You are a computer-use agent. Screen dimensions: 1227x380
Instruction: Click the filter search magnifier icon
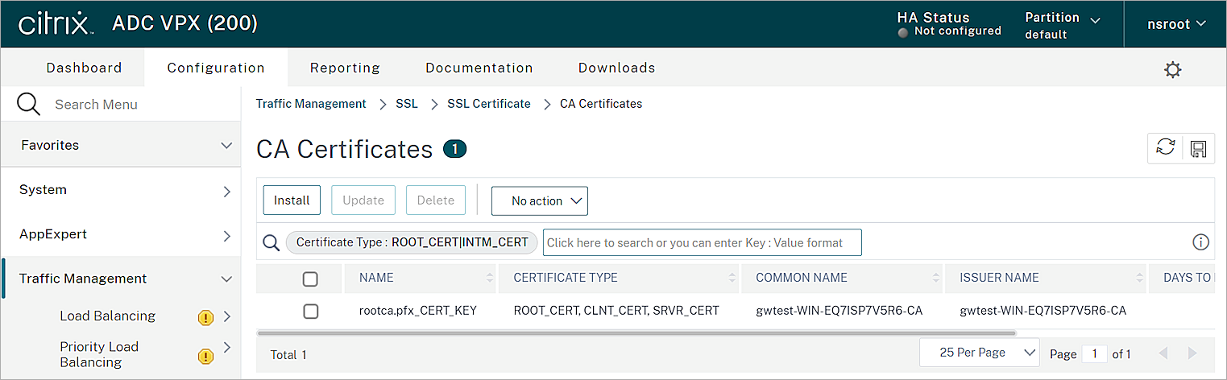tap(272, 242)
